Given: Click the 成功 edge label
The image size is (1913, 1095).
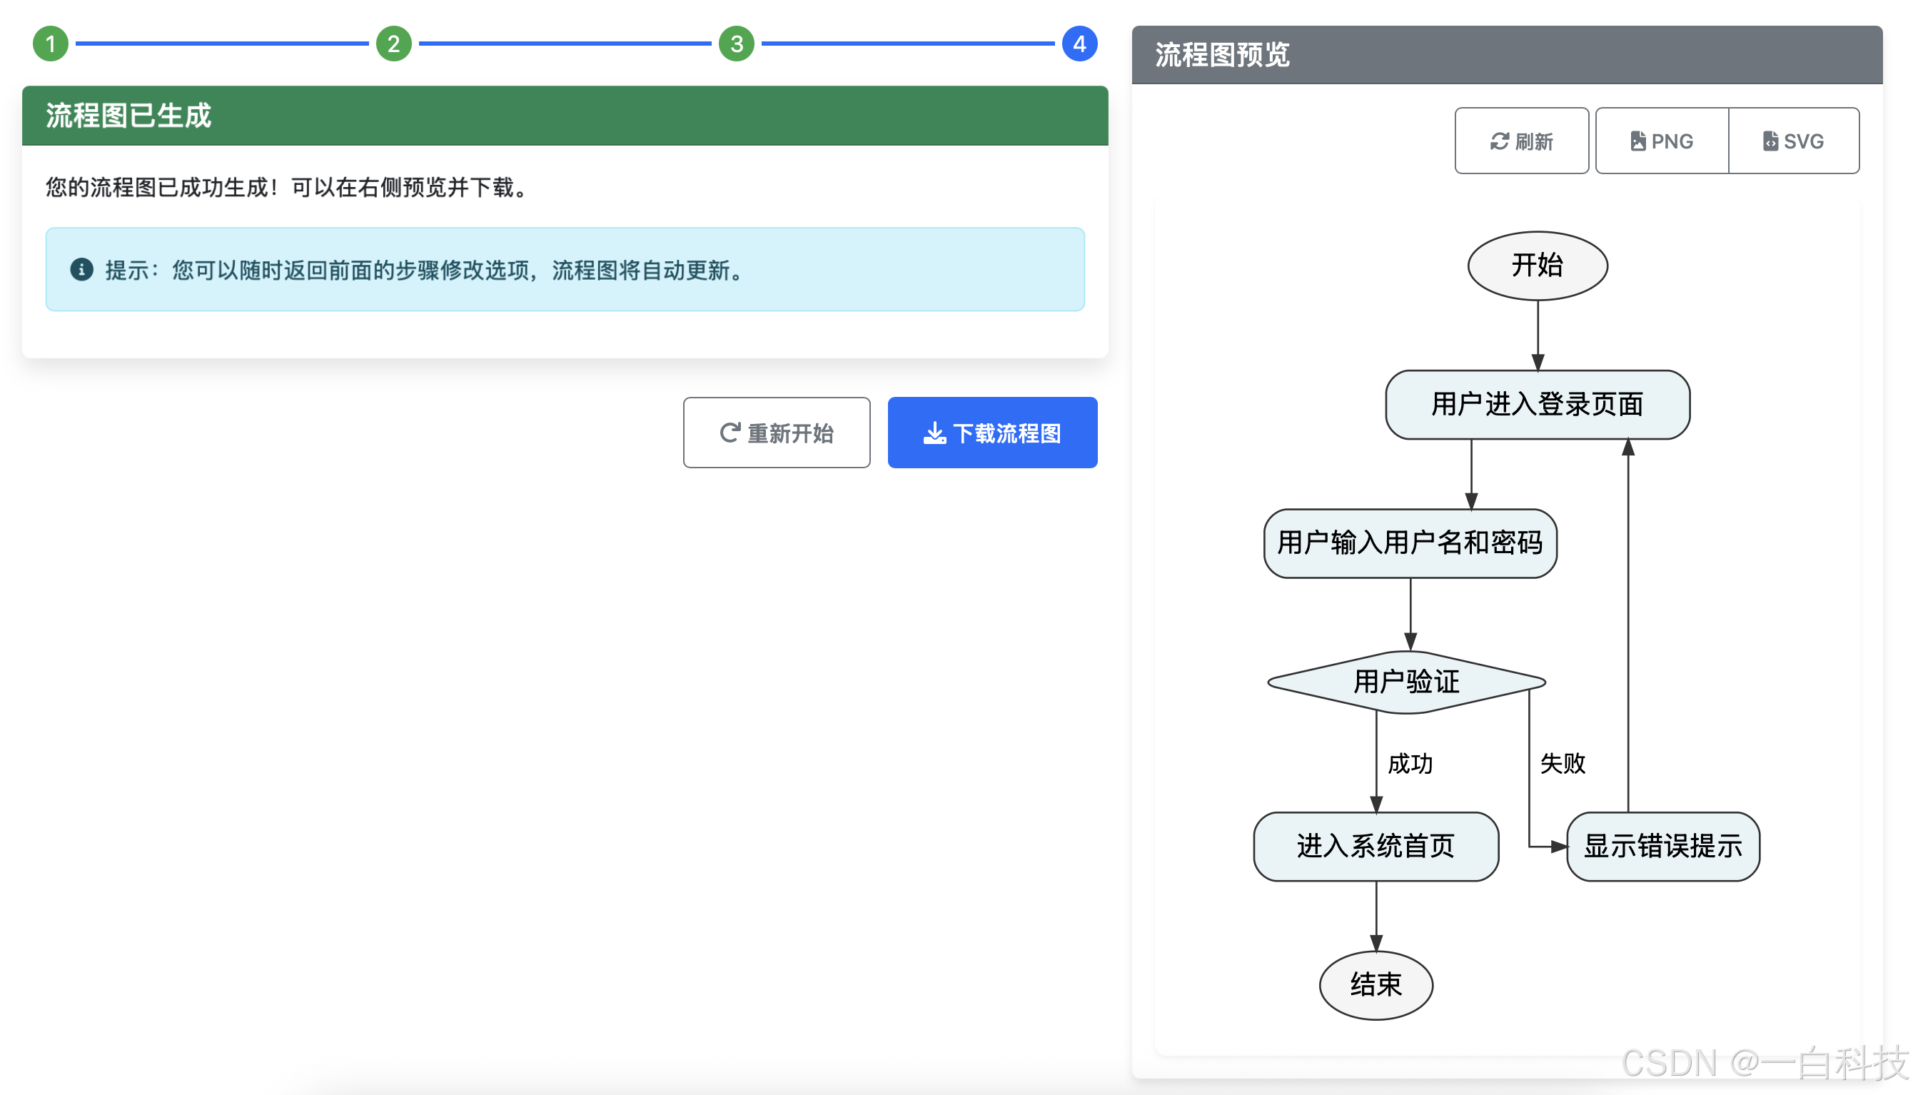Looking at the screenshot, I should pos(1410,764).
